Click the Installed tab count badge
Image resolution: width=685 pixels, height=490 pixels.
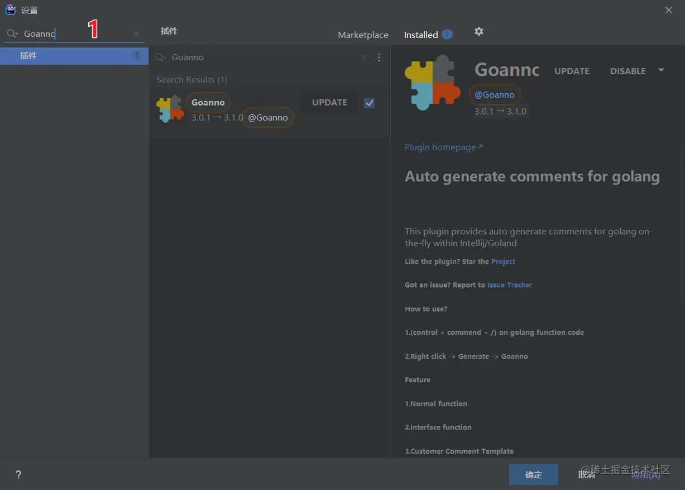[447, 35]
